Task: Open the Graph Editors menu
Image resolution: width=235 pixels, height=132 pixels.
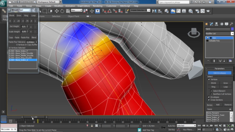Action: (x=83, y=6)
